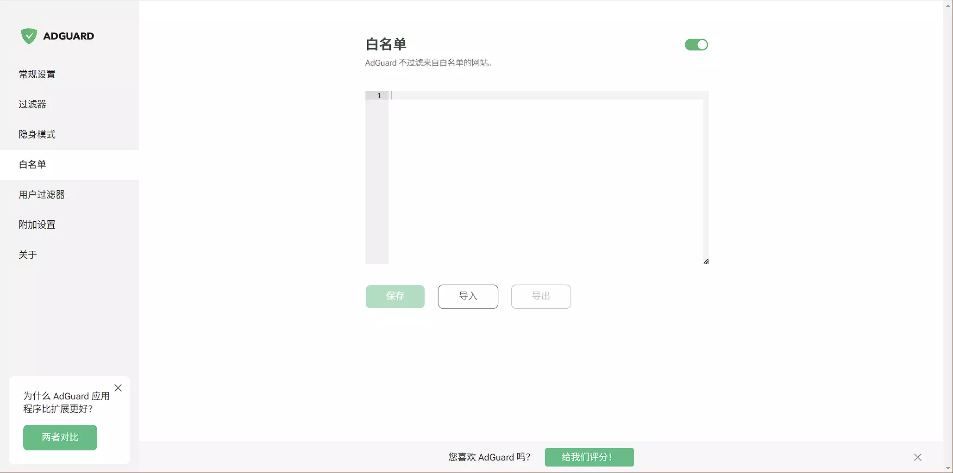Viewport: 953px width, 473px height.
Task: Click 导入 to import whitelist
Action: coord(468,296)
